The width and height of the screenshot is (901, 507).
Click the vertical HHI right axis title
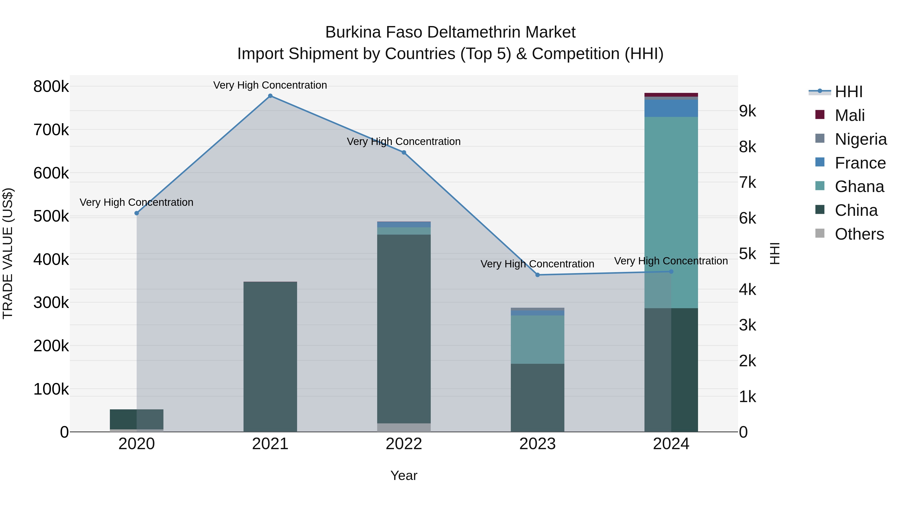pos(775,253)
